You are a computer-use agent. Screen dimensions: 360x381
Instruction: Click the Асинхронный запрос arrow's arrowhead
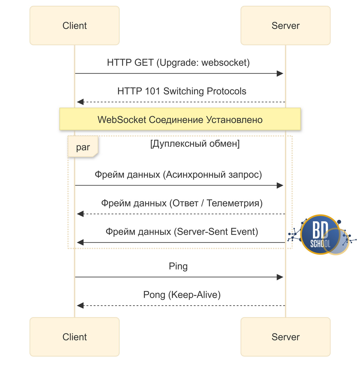click(280, 185)
